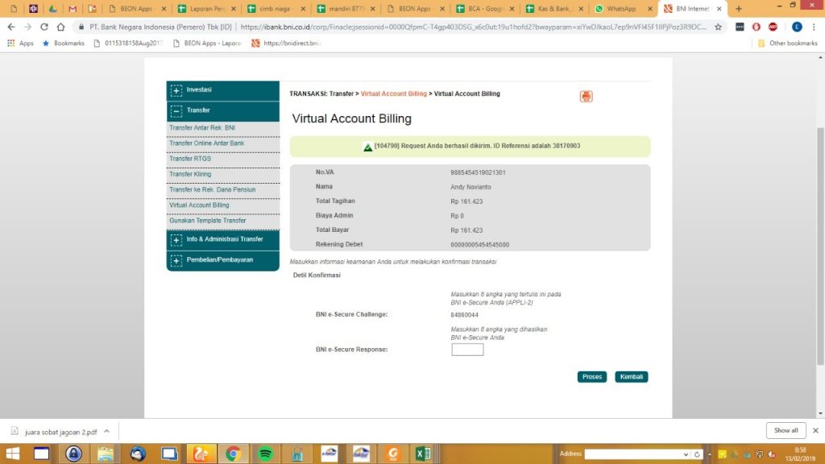Screen dimensions: 825x464
Task: Bookmark this page with the star icon
Action: [716, 27]
